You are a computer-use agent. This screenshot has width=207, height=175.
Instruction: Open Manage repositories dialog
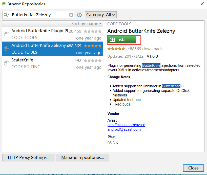pyautogui.click(x=82, y=158)
